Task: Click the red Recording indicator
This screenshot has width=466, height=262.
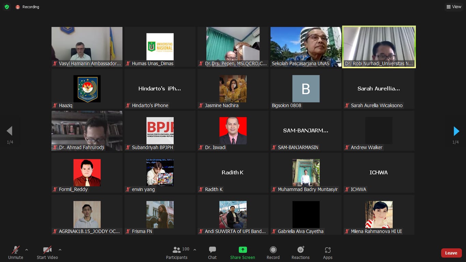Action: (x=27, y=7)
